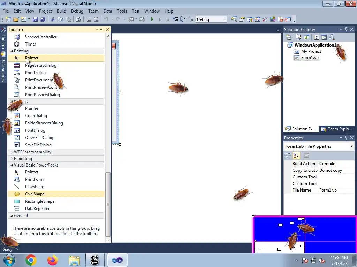Click the Alphabetical sort icon in Properties

click(x=296, y=155)
